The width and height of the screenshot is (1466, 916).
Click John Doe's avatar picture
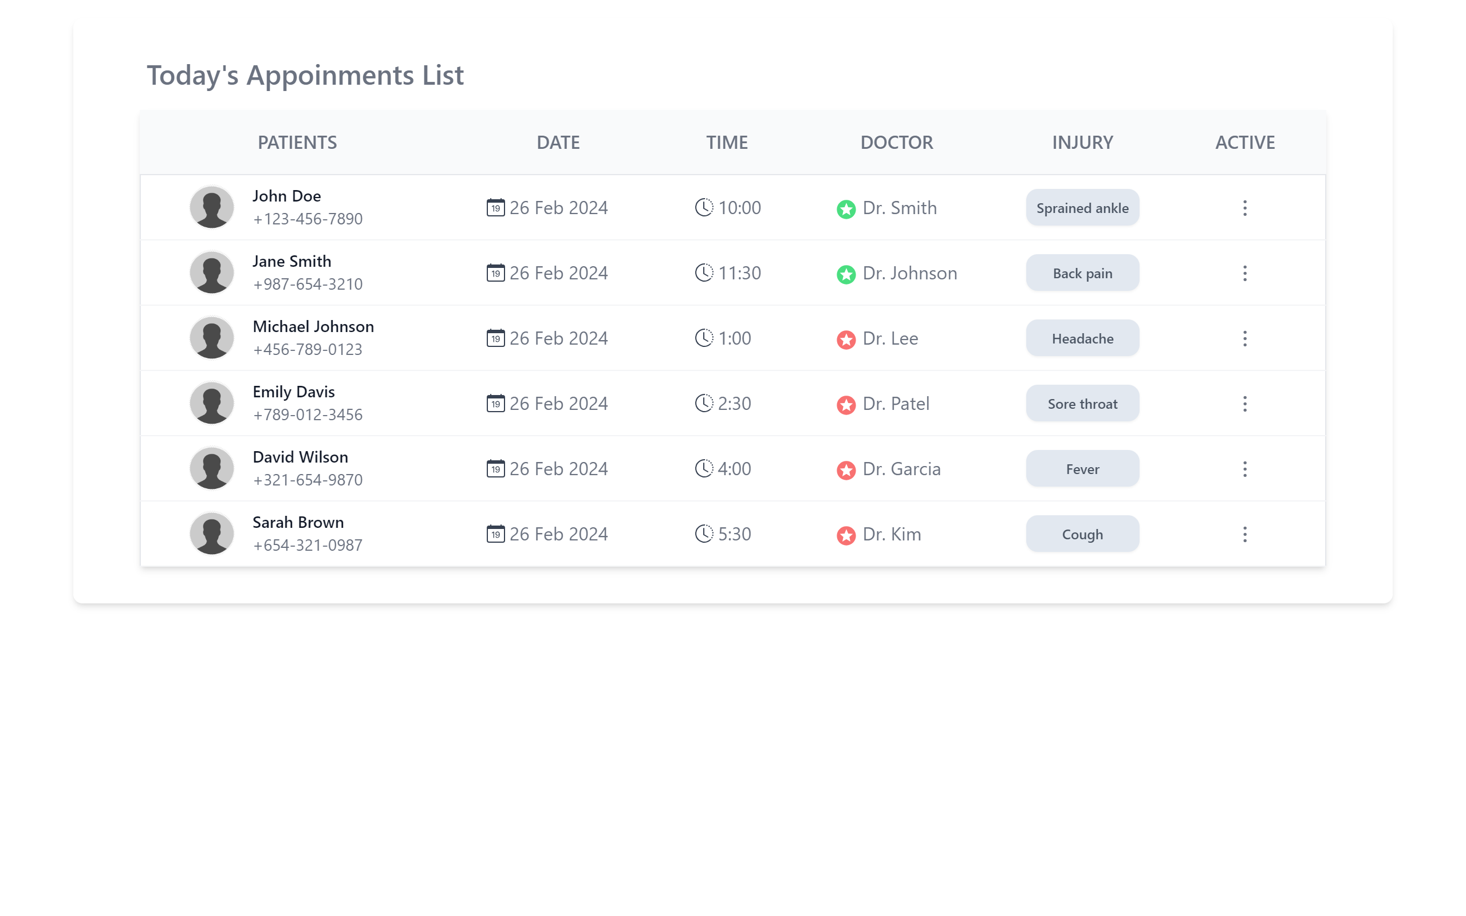point(212,208)
